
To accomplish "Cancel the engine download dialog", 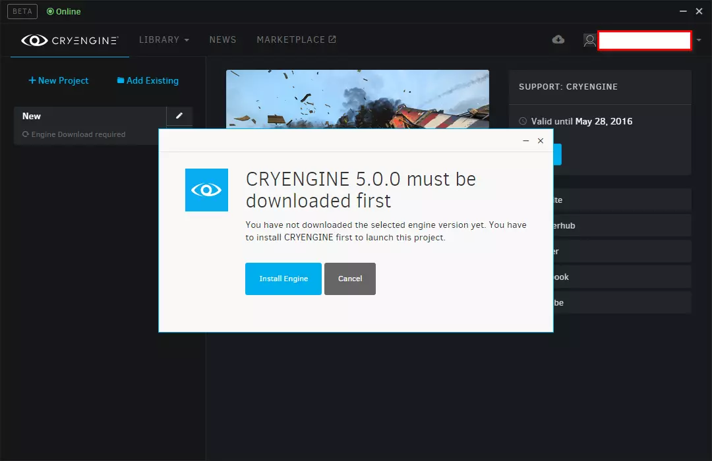I will [349, 279].
